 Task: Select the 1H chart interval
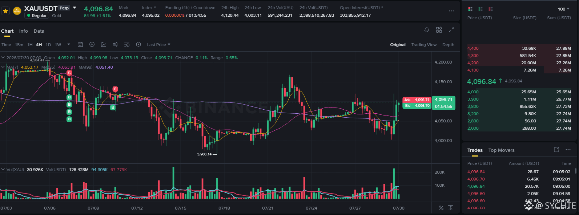(30, 45)
